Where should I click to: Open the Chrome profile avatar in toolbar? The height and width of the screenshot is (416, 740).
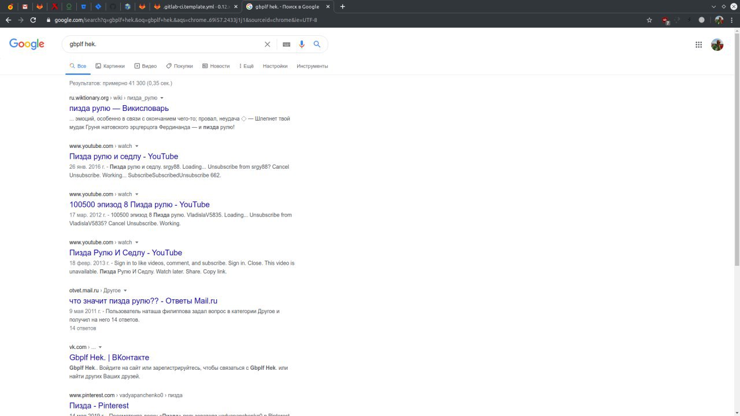(719, 20)
